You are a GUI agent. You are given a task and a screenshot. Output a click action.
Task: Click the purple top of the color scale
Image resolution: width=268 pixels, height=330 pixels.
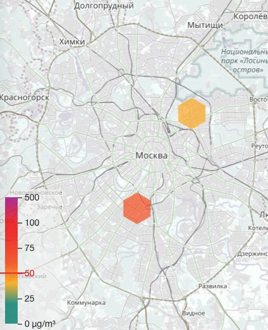[11, 202]
